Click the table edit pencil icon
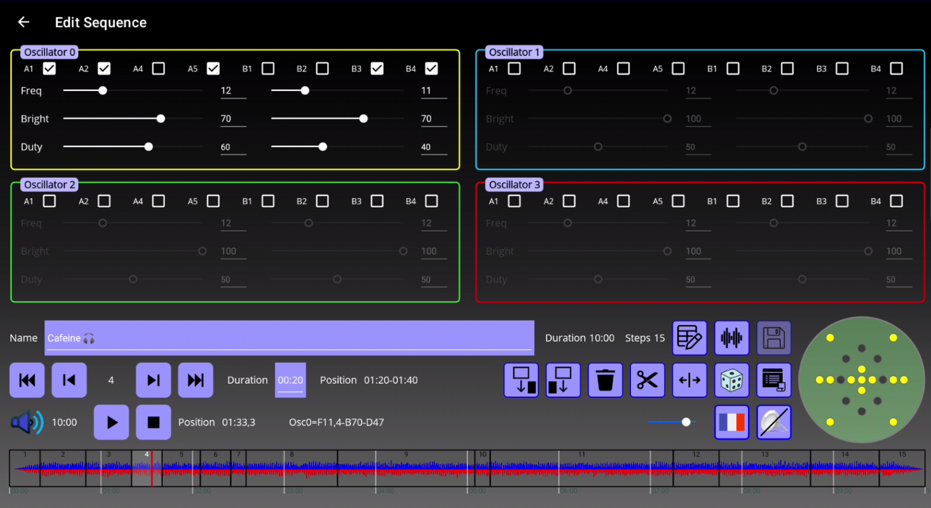This screenshot has width=931, height=508. (689, 338)
